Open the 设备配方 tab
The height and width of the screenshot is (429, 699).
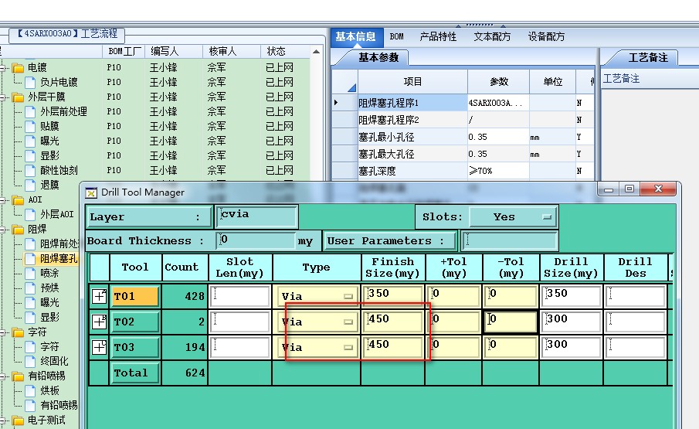tap(547, 36)
